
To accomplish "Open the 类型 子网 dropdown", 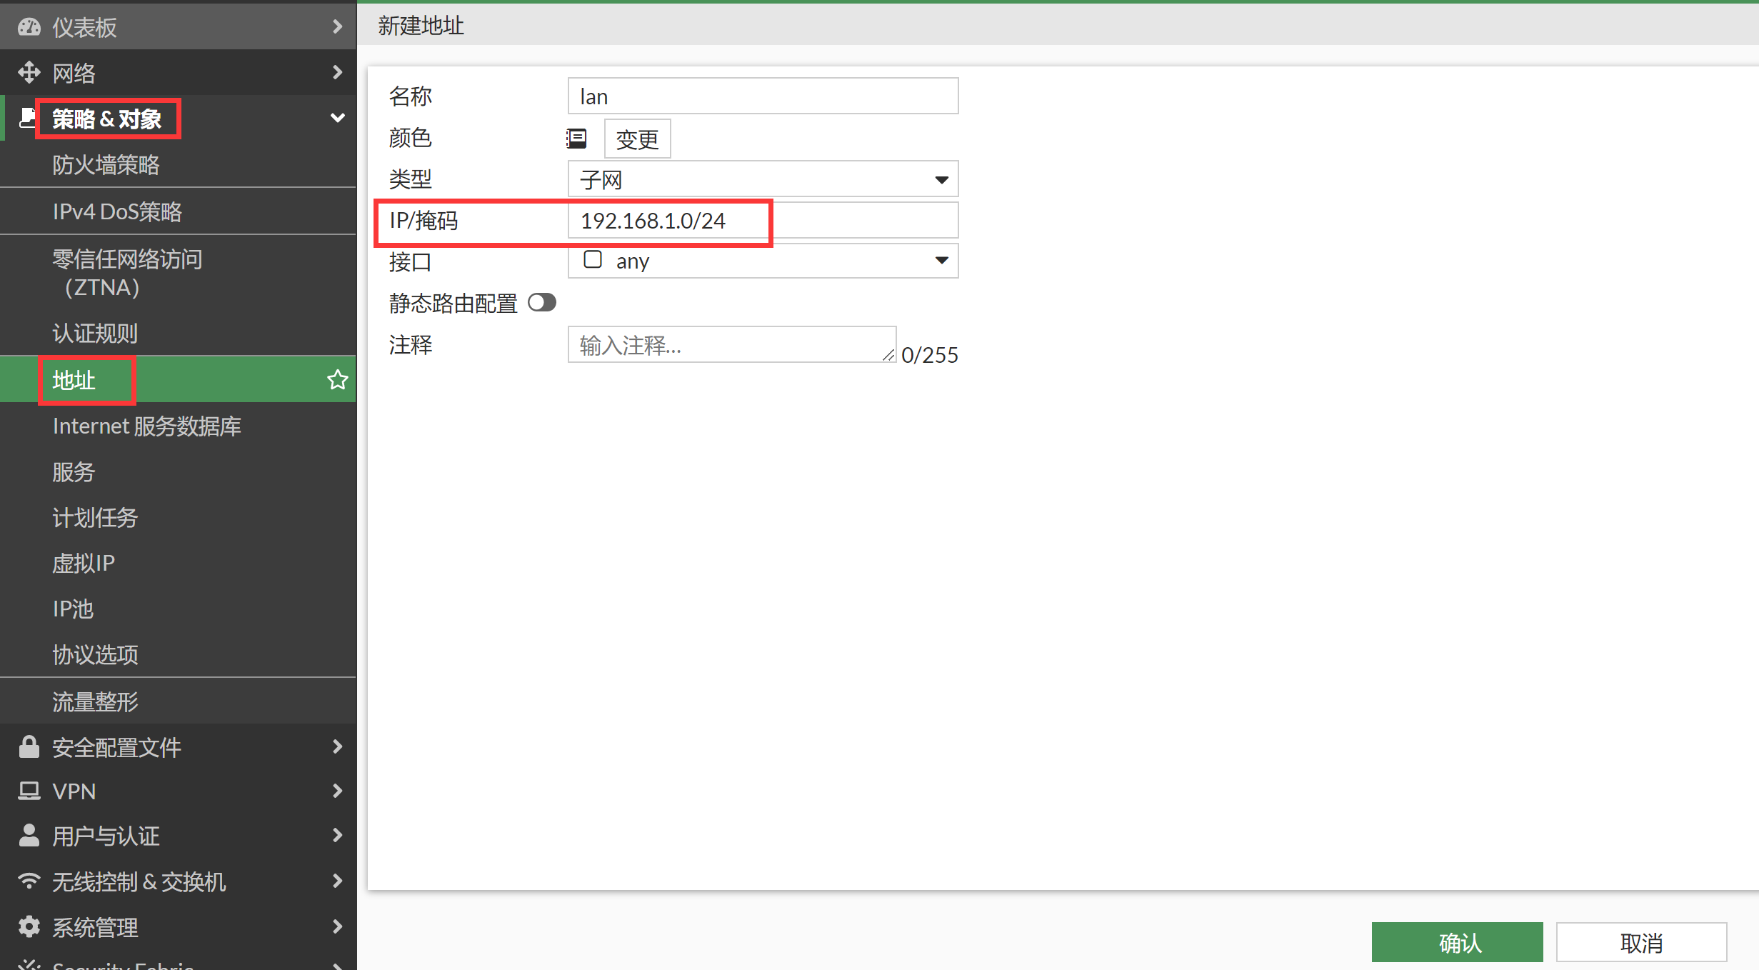I will (x=762, y=179).
